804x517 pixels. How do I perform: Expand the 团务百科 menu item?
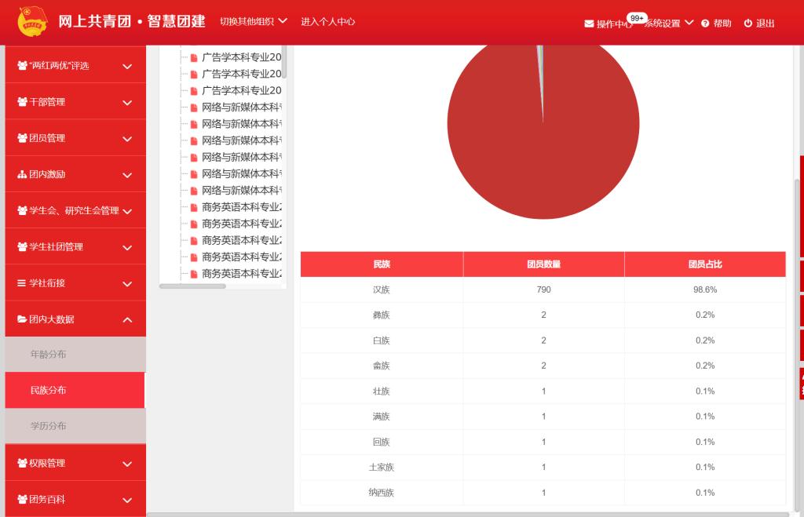click(x=75, y=500)
